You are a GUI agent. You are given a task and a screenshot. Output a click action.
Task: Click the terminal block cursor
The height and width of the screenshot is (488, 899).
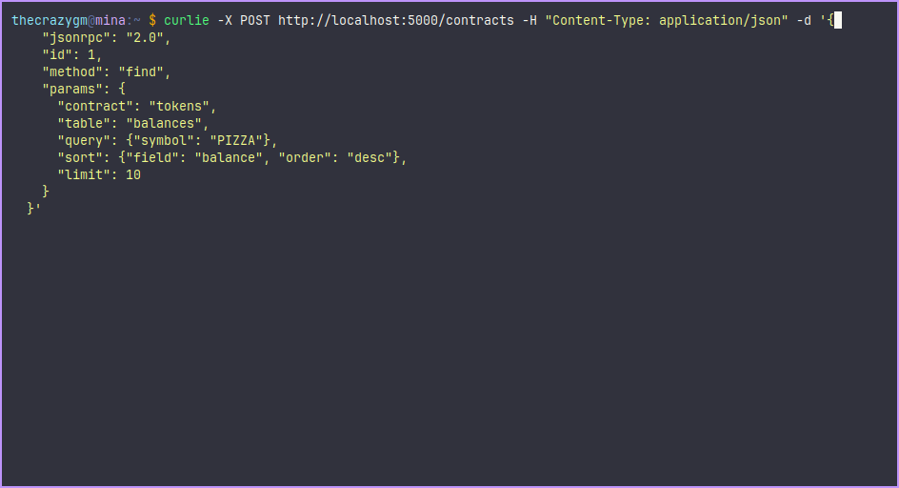click(837, 20)
